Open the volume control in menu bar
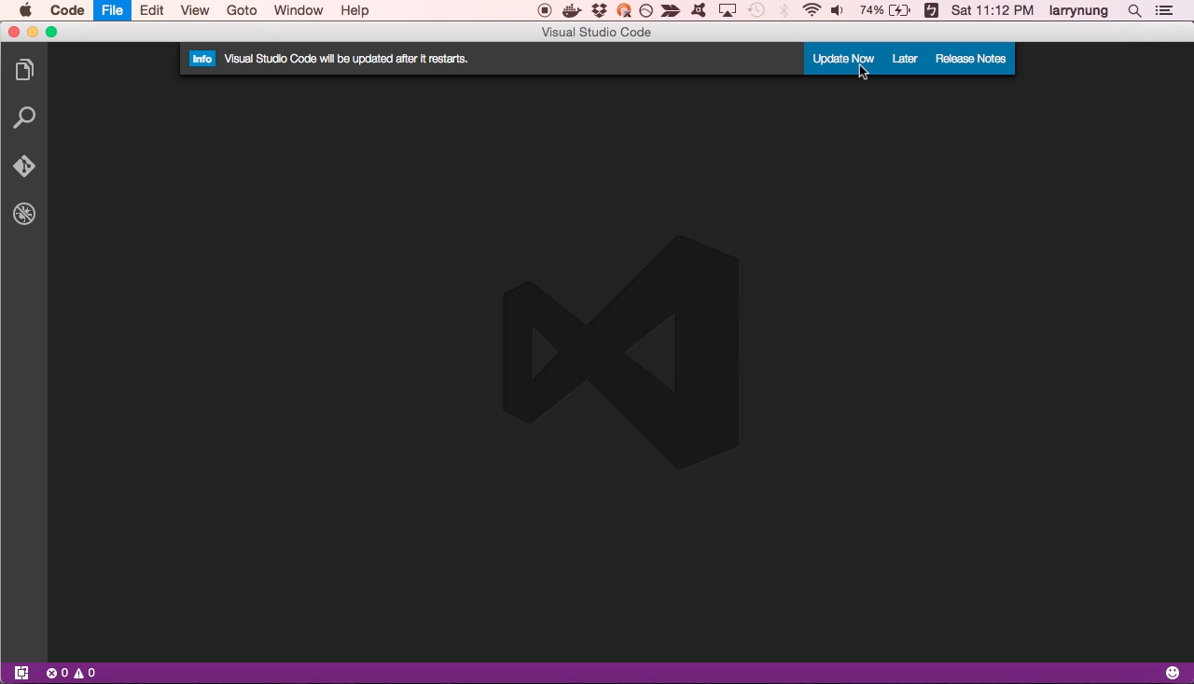1194x684 pixels. click(837, 10)
